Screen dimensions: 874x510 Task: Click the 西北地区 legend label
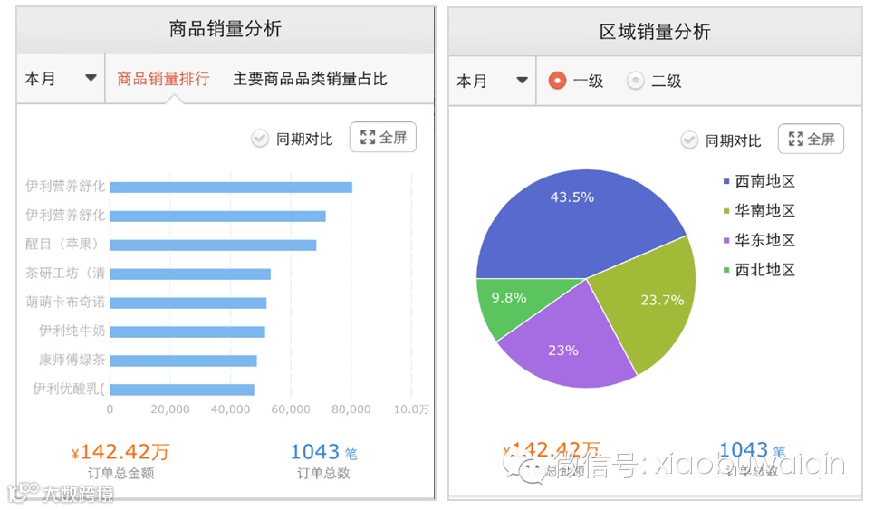tap(764, 270)
